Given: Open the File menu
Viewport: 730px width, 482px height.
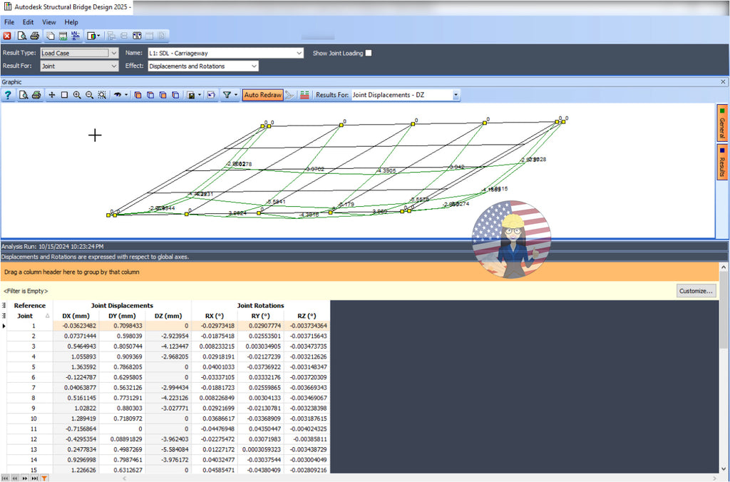Looking at the screenshot, I should (x=9, y=22).
